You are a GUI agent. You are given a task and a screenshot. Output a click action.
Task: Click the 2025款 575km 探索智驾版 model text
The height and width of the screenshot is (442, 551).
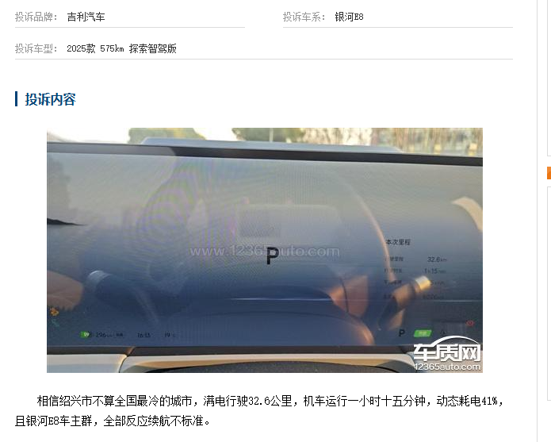coord(121,48)
